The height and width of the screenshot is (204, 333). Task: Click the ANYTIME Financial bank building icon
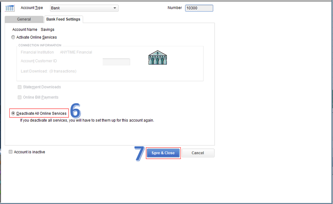pos(157,57)
